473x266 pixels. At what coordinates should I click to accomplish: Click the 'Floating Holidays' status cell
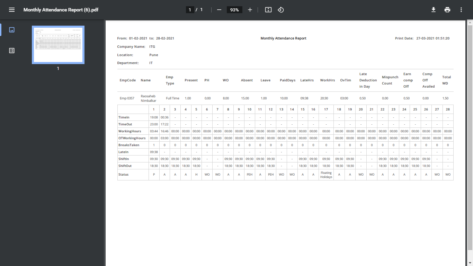pos(326,175)
